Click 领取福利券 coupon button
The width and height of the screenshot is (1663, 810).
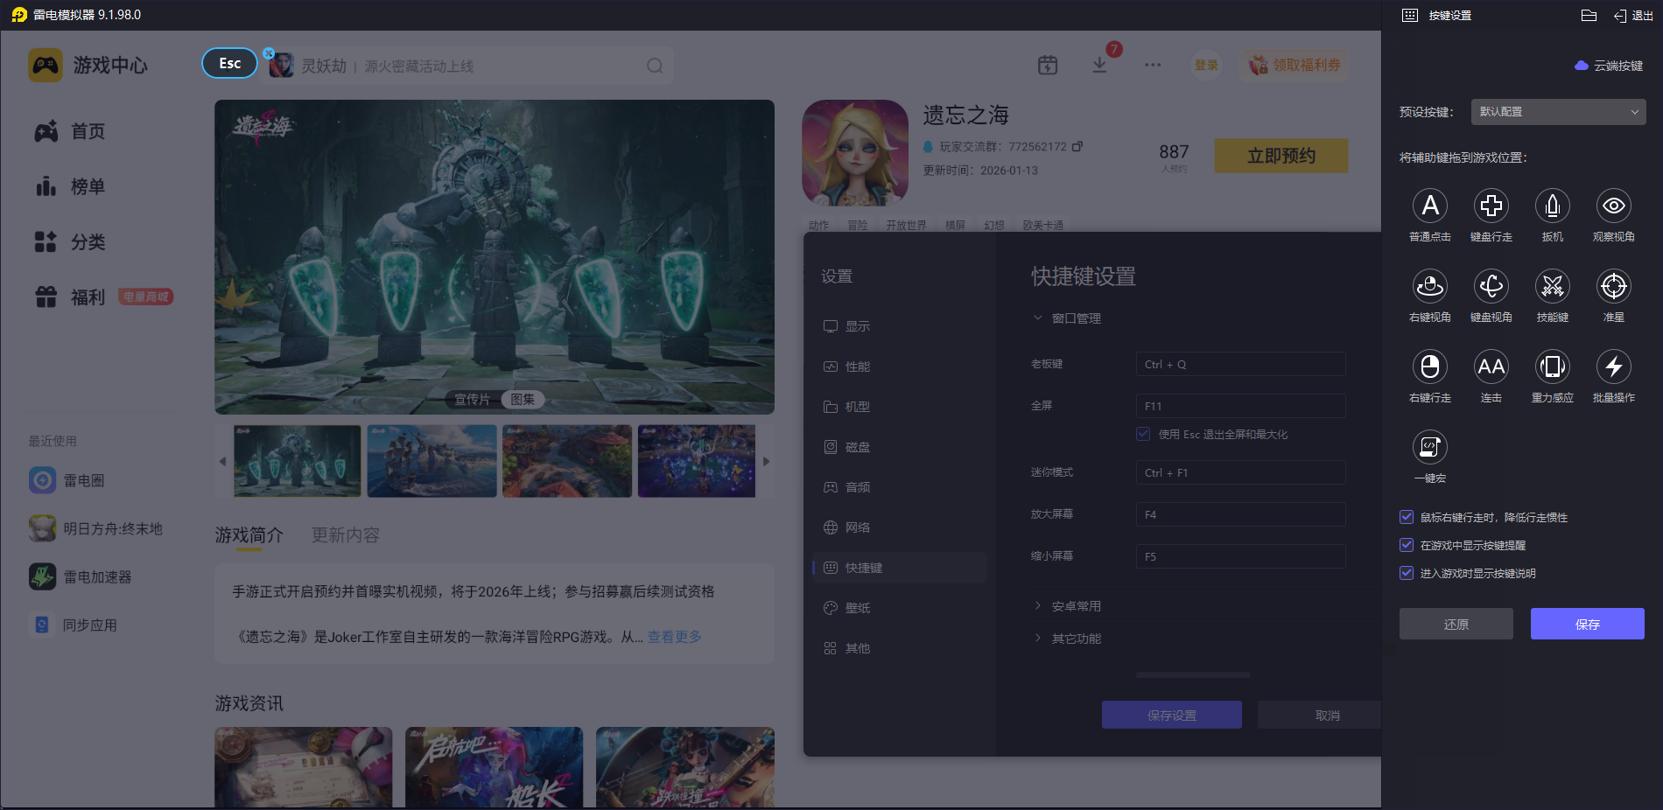(x=1295, y=65)
